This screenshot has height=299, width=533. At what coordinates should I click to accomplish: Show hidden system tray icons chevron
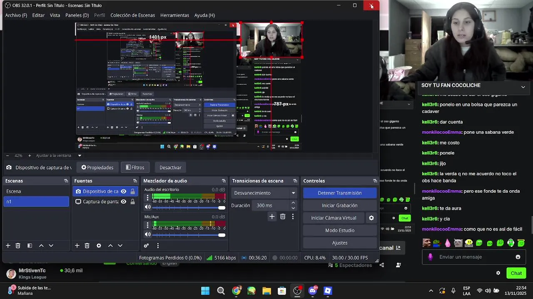pos(431,291)
